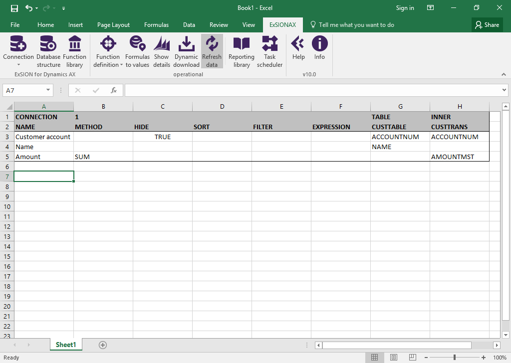Start Dynamic download
Viewport: 511px width, 363px height.
(187, 51)
